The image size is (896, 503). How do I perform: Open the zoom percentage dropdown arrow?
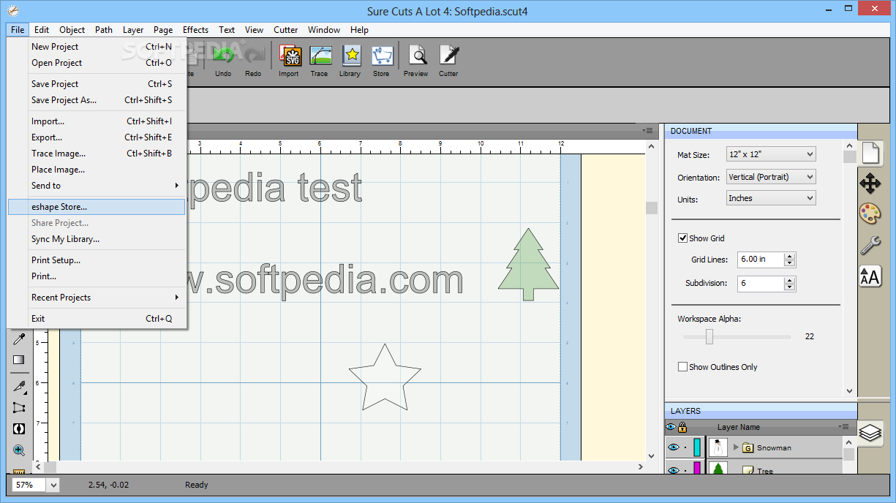54,485
